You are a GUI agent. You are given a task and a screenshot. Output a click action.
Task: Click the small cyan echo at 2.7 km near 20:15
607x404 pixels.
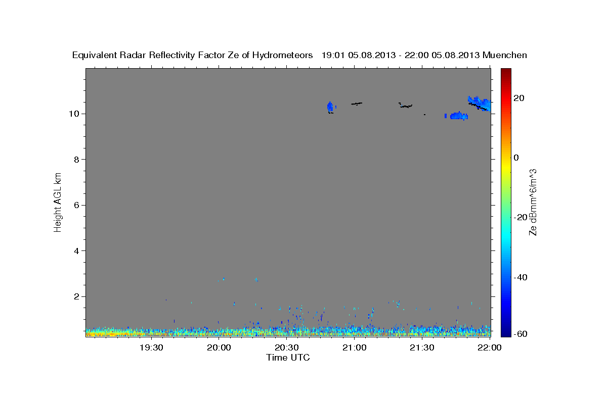pos(256,279)
